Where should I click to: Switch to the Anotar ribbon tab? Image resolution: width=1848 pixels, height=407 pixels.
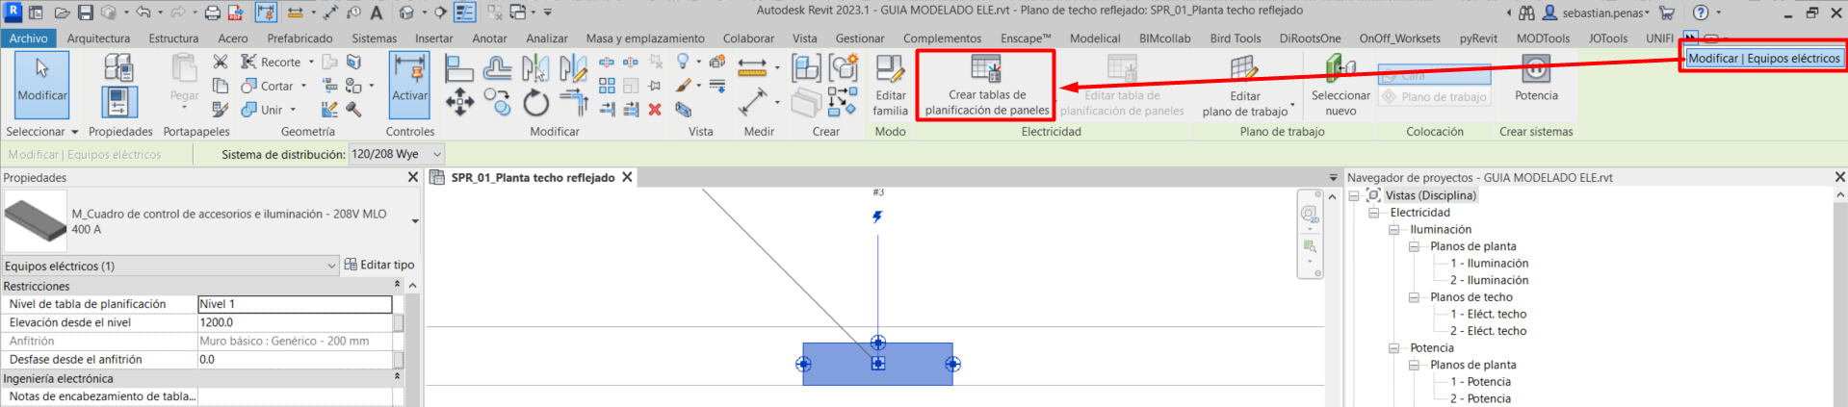[x=489, y=38]
